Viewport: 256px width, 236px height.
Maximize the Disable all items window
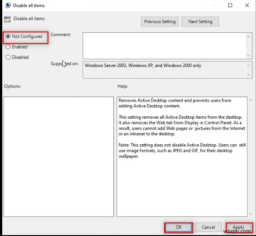[230, 5]
